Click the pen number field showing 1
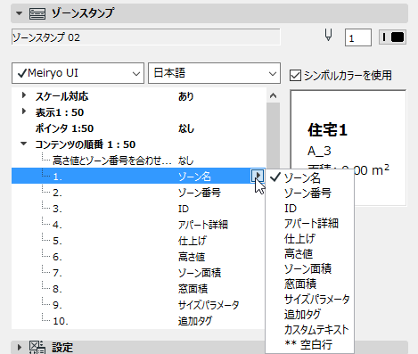The width and height of the screenshot is (418, 354). [358, 37]
